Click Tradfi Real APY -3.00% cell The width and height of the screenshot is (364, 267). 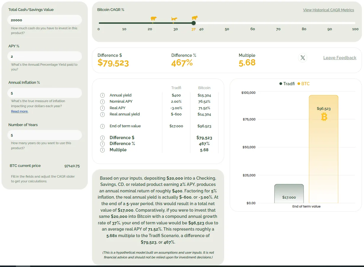(x=176, y=108)
